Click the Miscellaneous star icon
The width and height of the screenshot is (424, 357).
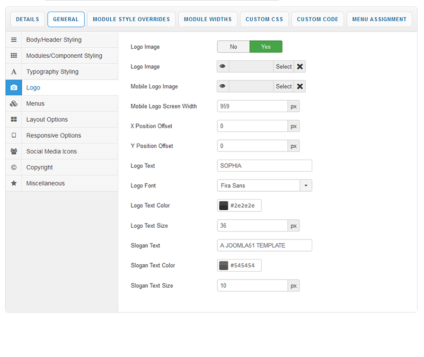tap(14, 183)
